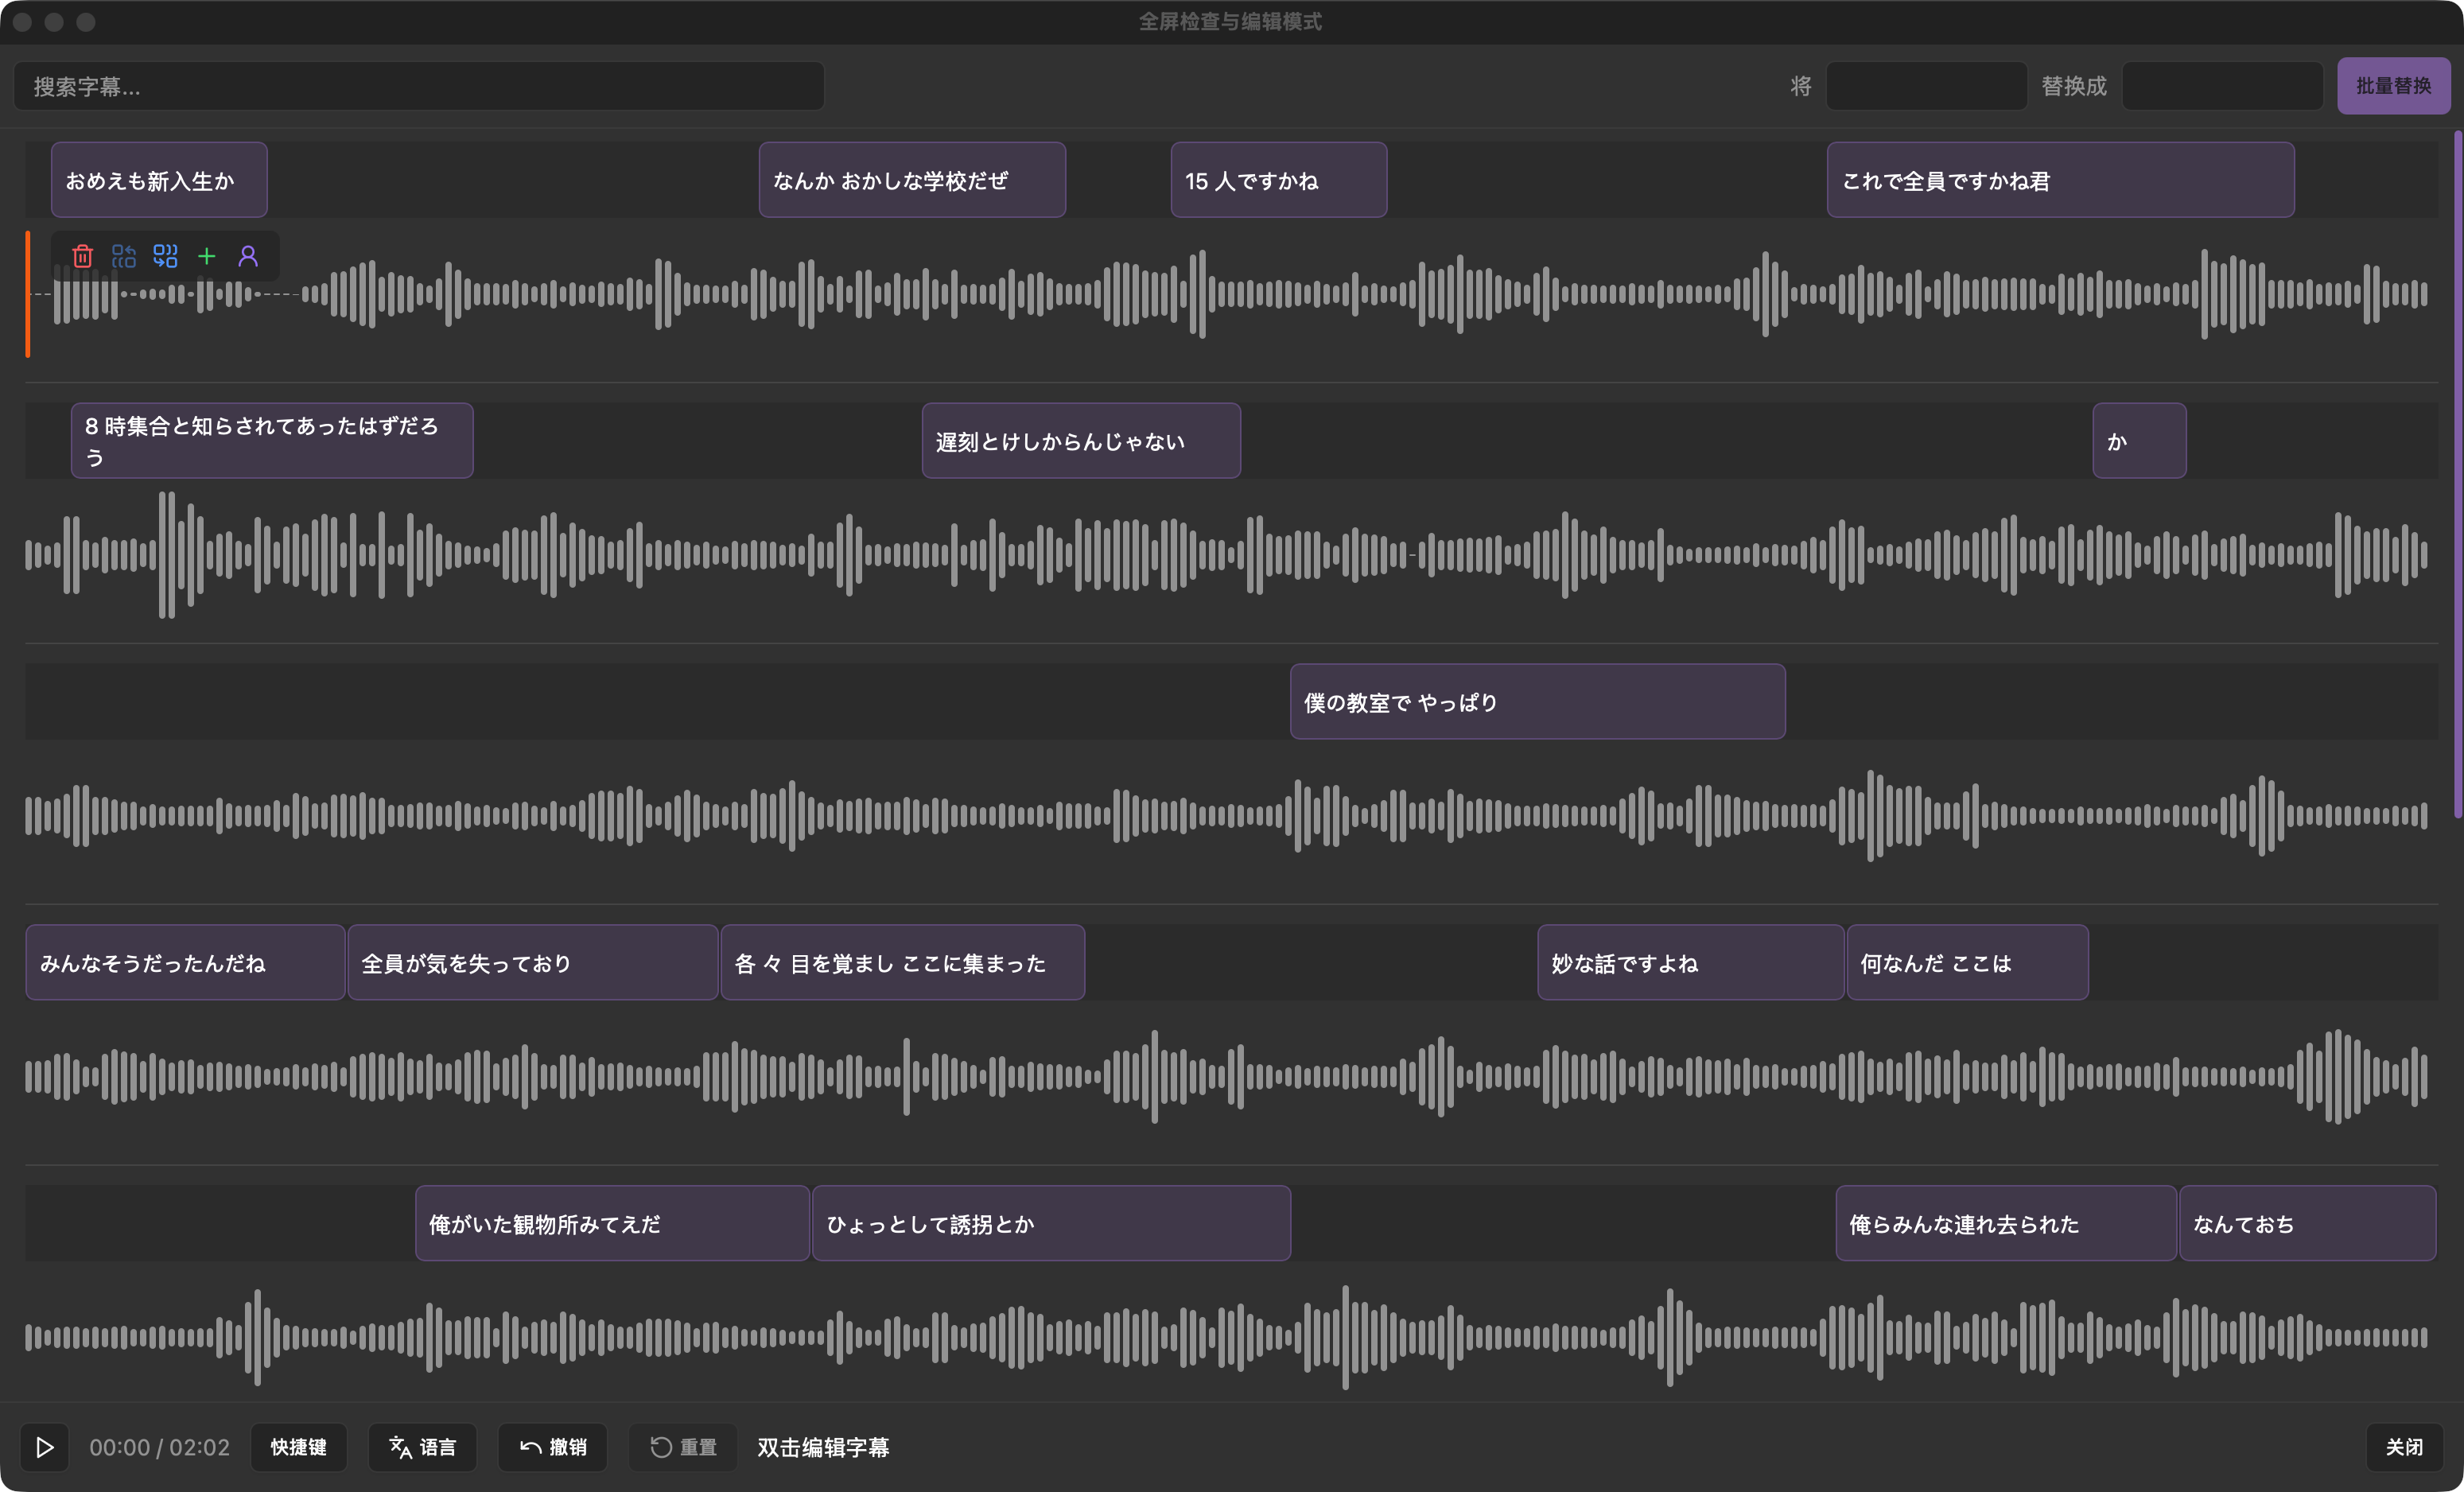This screenshot has width=2464, height=1492.
Task: Merge with previous subtitle icon
Action: click(x=124, y=257)
